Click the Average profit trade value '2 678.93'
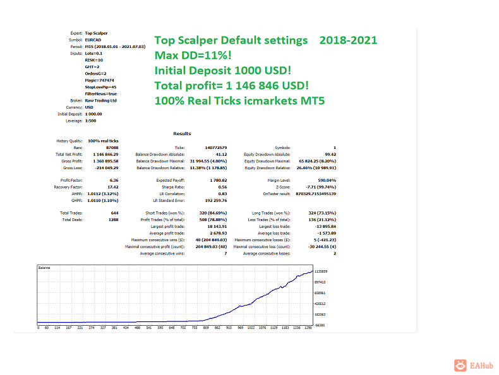Image resolution: width=499 pixels, height=375 pixels. tap(219, 233)
